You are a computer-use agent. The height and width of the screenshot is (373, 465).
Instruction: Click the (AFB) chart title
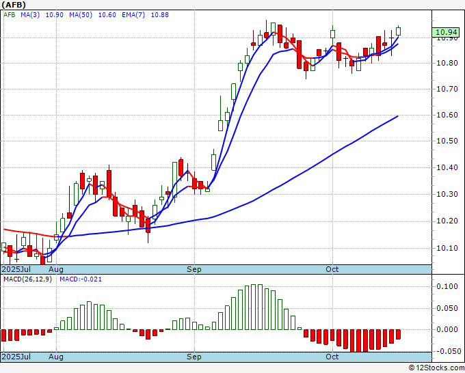pyautogui.click(x=14, y=5)
